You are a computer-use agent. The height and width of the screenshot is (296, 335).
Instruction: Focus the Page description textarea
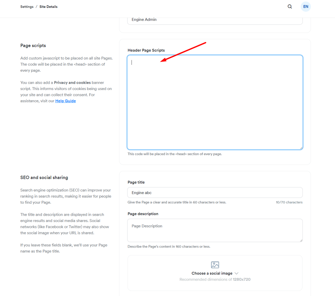point(215,230)
